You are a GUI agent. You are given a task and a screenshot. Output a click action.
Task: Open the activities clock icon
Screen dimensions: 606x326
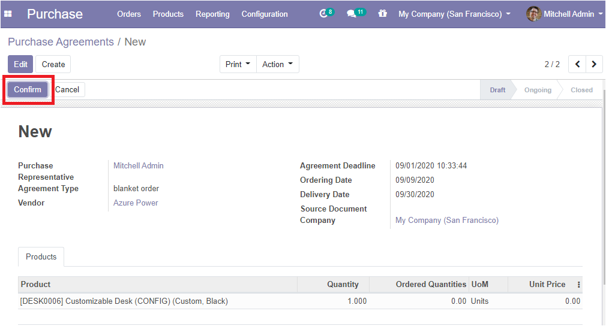(323, 14)
